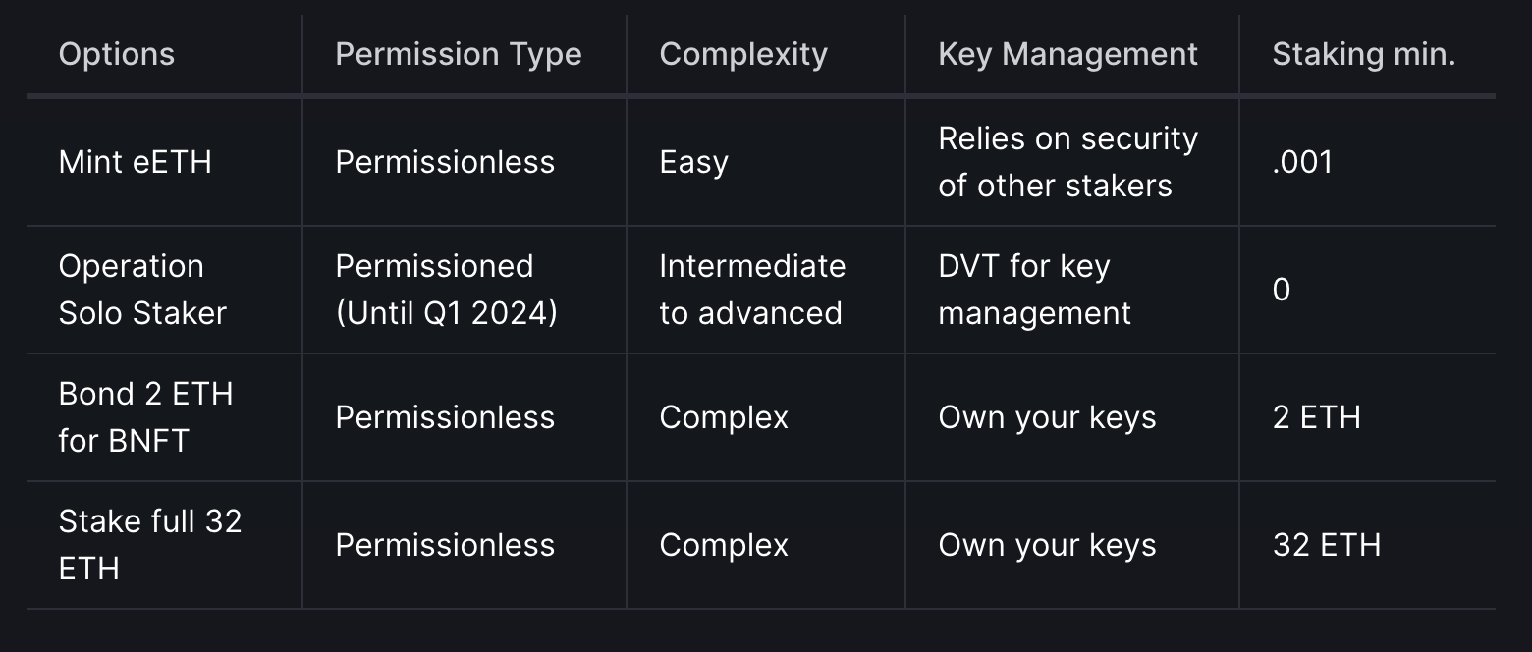The width and height of the screenshot is (1532, 652).
Task: Click Permissionless in the Mint eETH row
Action: [445, 162]
